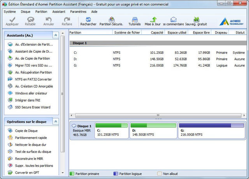Select Test de surface du disque
Image resolution: width=249 pixels, height=179 pixels.
point(30,152)
